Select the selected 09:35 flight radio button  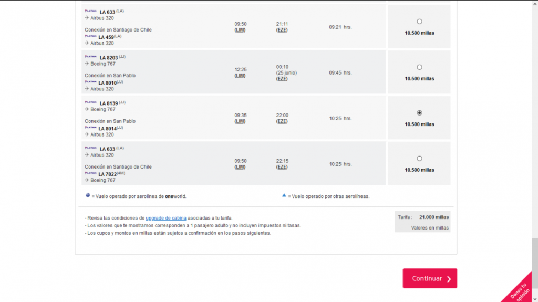tap(419, 113)
